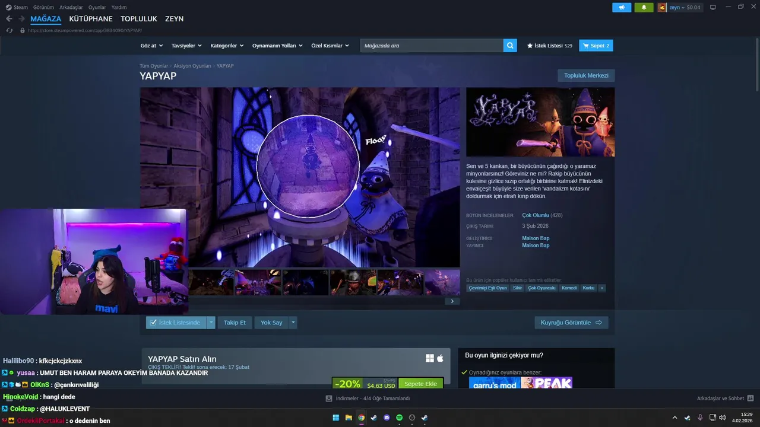Open Steam taskbar icon between Chrome and Discord

click(x=374, y=418)
